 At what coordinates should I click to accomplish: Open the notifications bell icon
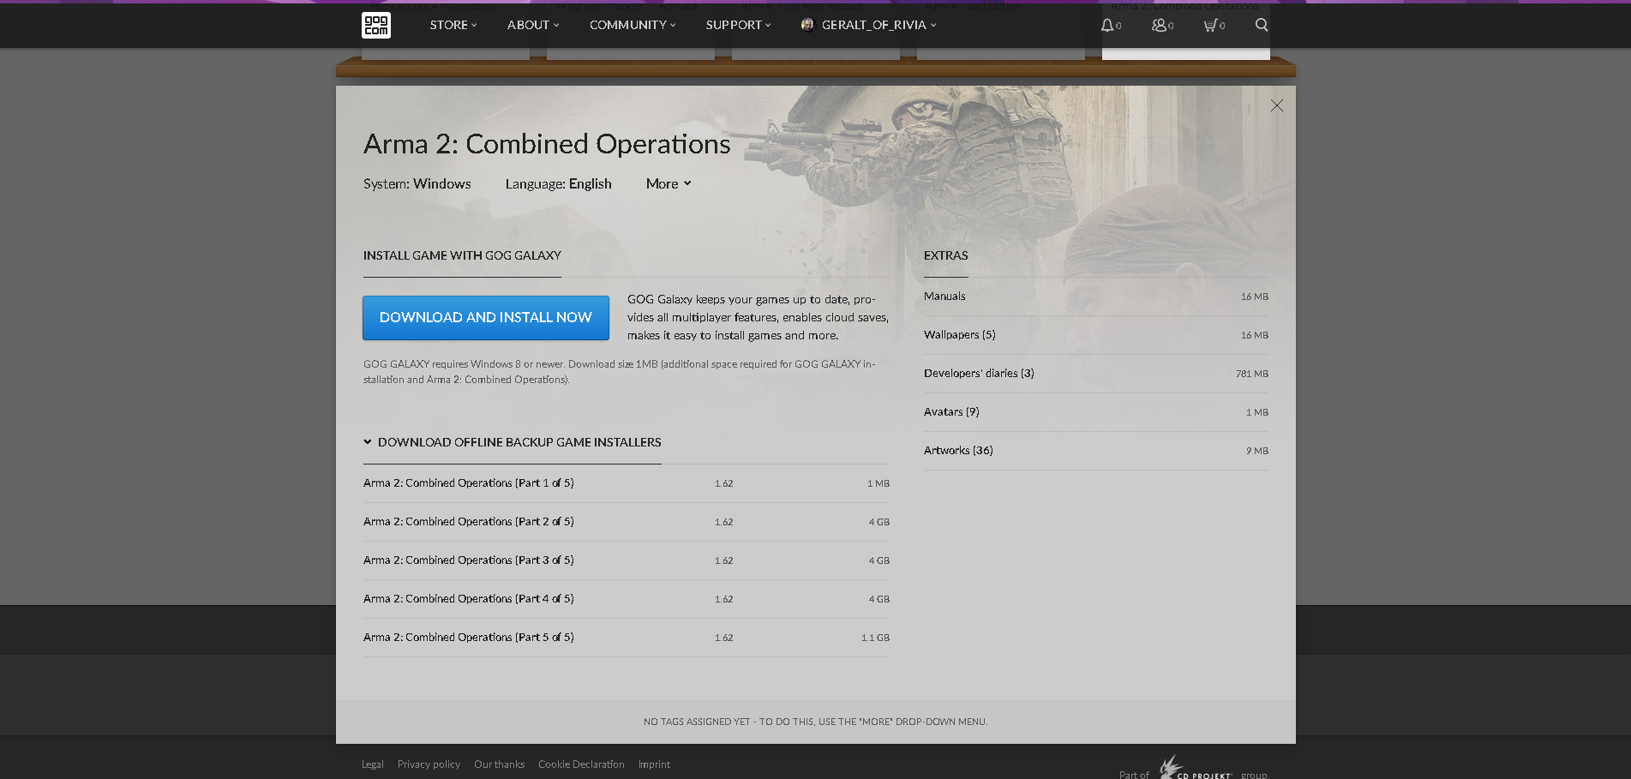(x=1107, y=25)
